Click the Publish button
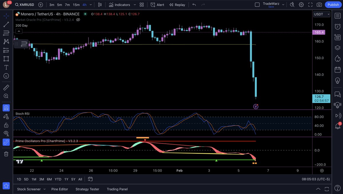The height and width of the screenshot is (194, 343). pyautogui.click(x=333, y=5)
